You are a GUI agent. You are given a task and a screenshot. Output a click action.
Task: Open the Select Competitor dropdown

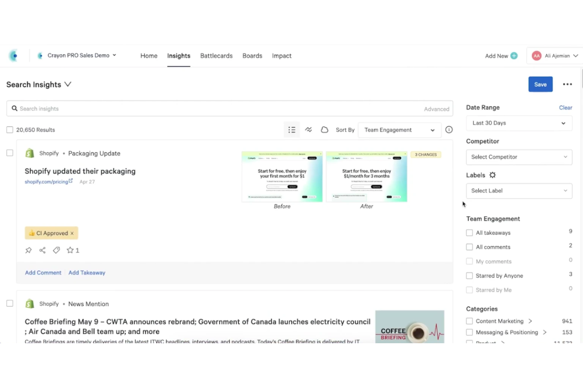coord(519,157)
